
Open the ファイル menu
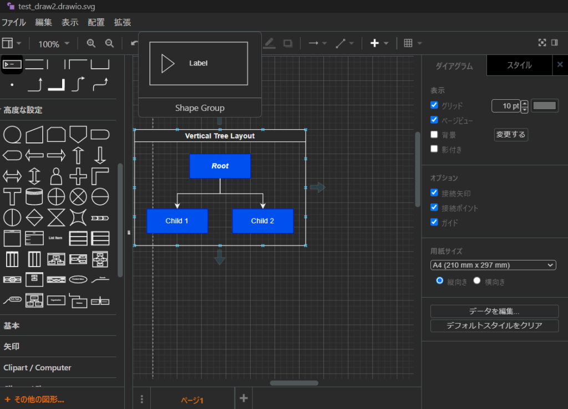tap(13, 23)
